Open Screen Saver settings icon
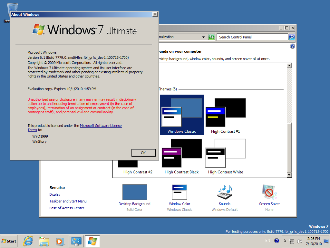The width and height of the screenshot is (330, 248). [x=269, y=192]
